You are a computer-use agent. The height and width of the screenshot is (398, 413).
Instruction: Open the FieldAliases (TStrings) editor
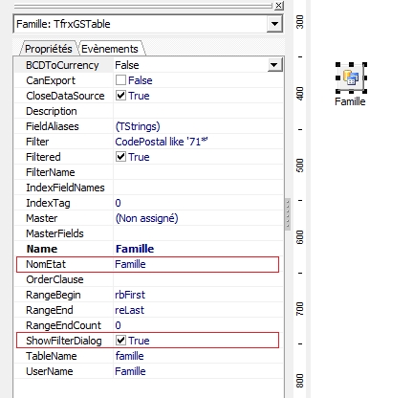coord(138,126)
